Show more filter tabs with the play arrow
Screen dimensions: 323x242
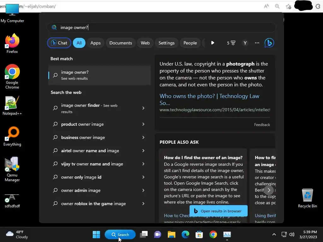213,43
